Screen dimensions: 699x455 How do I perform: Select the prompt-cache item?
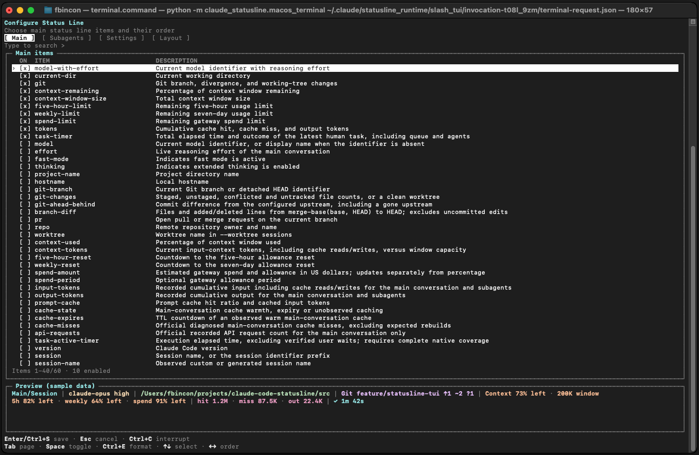point(57,303)
